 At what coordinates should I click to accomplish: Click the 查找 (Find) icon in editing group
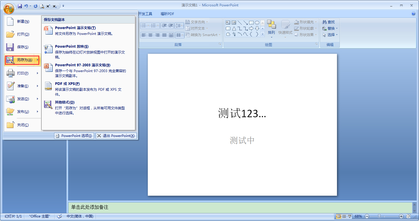pos(329,22)
